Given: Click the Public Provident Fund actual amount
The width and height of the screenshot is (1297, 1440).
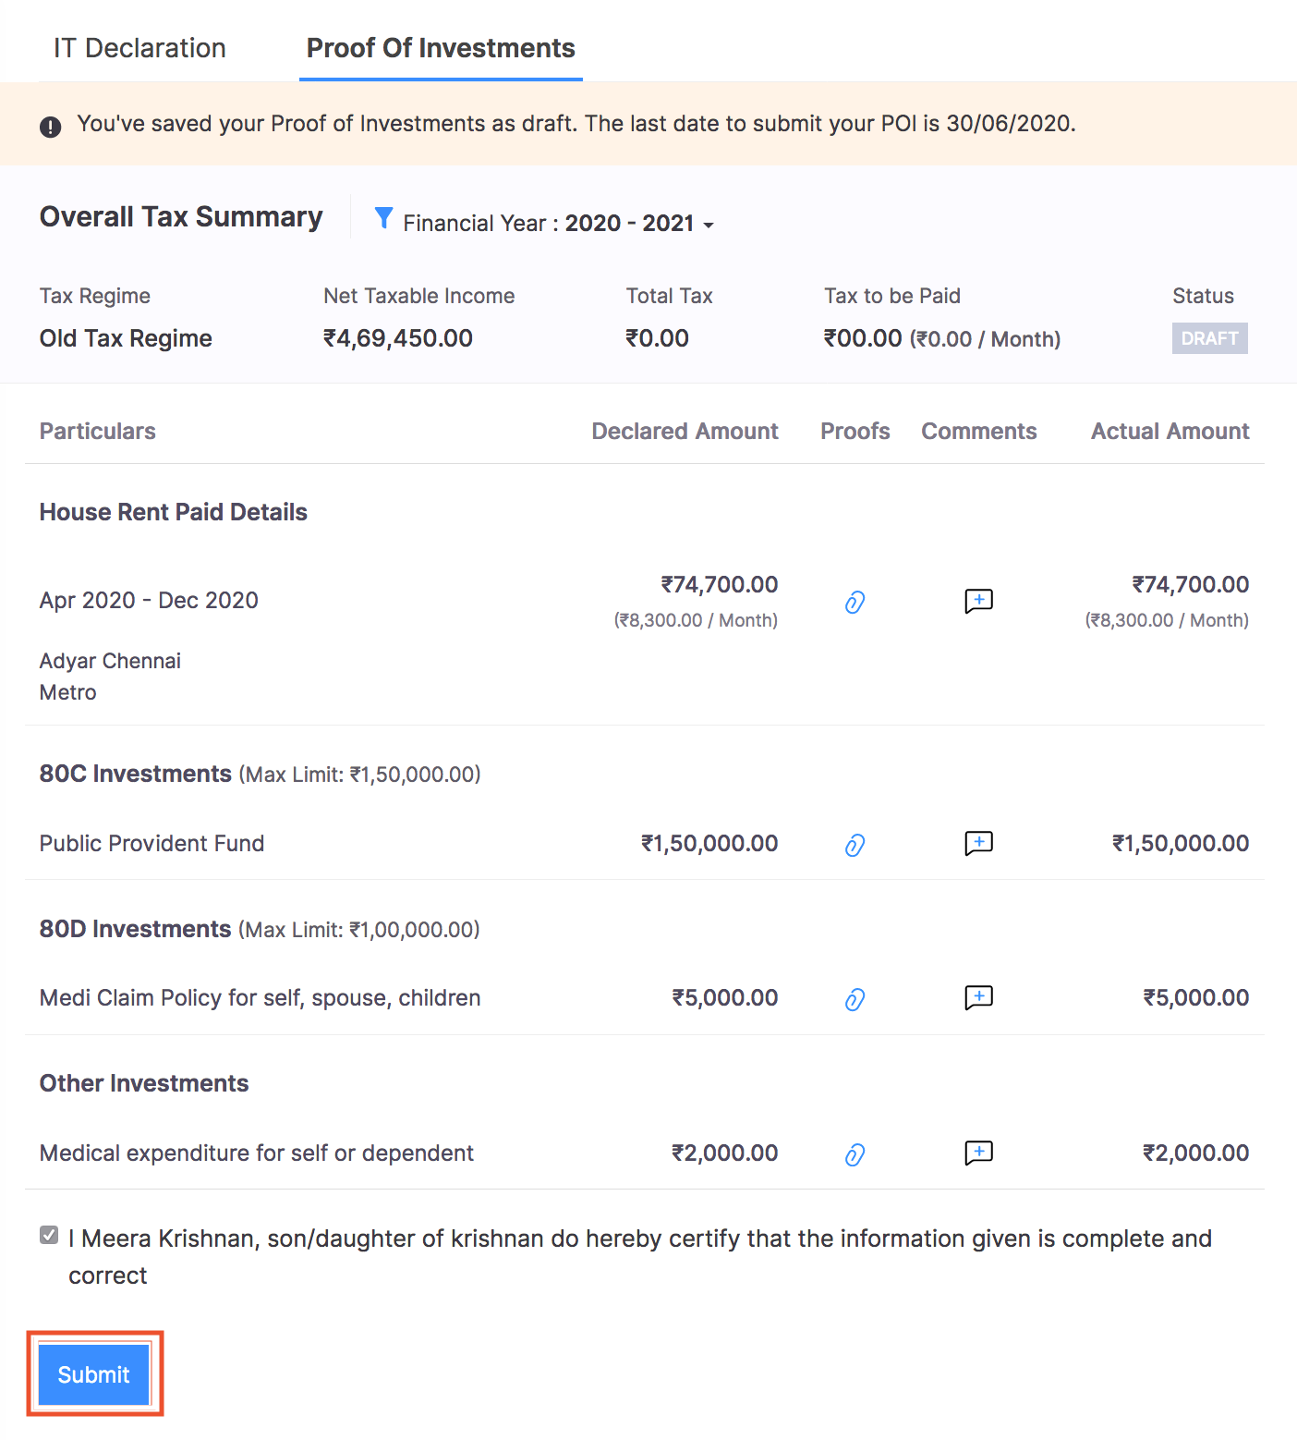Looking at the screenshot, I should pyautogui.click(x=1180, y=843).
